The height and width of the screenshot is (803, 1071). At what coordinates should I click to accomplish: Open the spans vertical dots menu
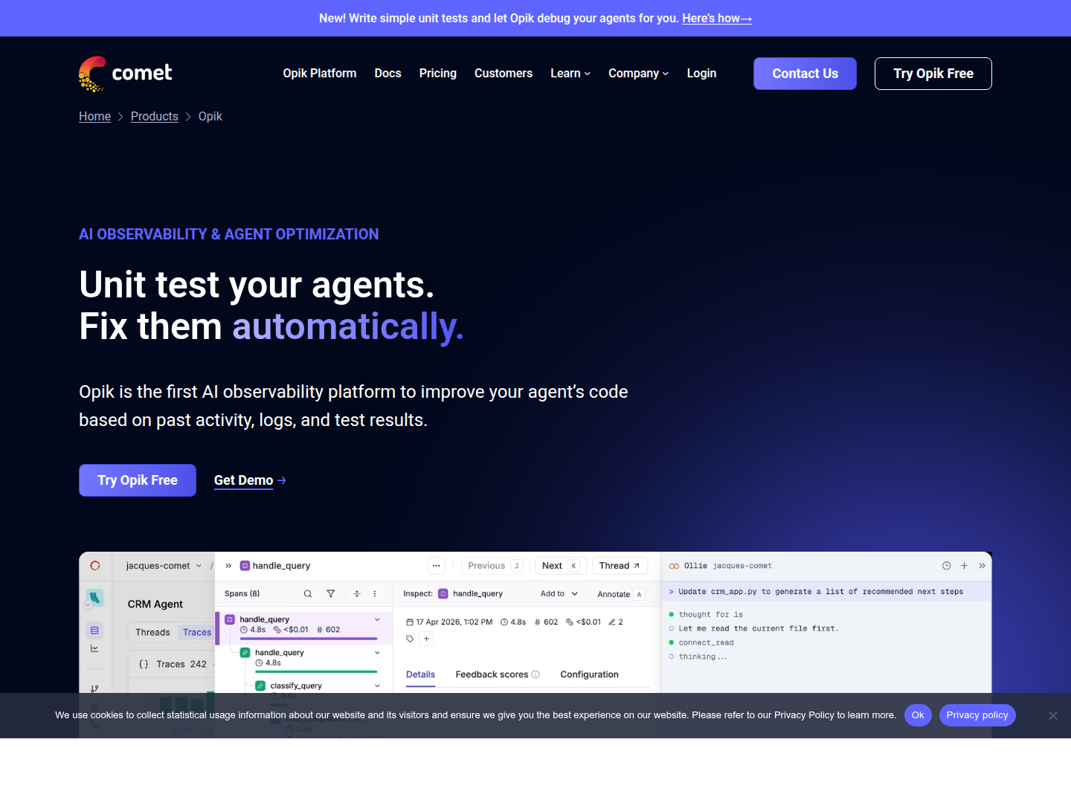(x=375, y=594)
